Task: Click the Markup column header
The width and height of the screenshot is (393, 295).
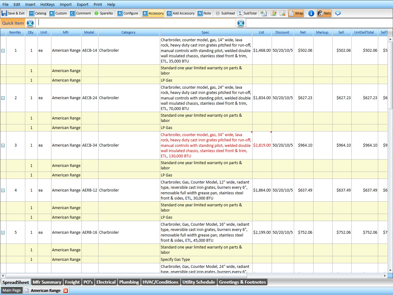Action: [x=322, y=32]
